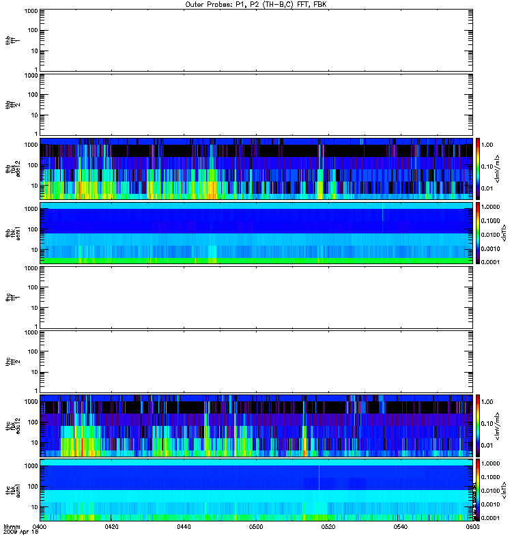This screenshot has height=546, width=512.
Task: Click inside the empty 'thb fff 2' panel
Action: pyautogui.click(x=257, y=104)
